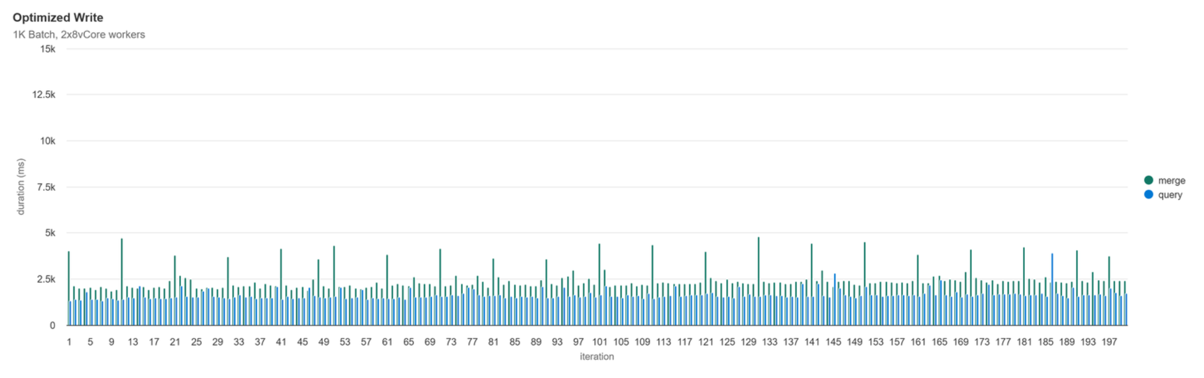Click x-axis tick label 161
This screenshot has width=1204, height=378.
[x=918, y=342]
